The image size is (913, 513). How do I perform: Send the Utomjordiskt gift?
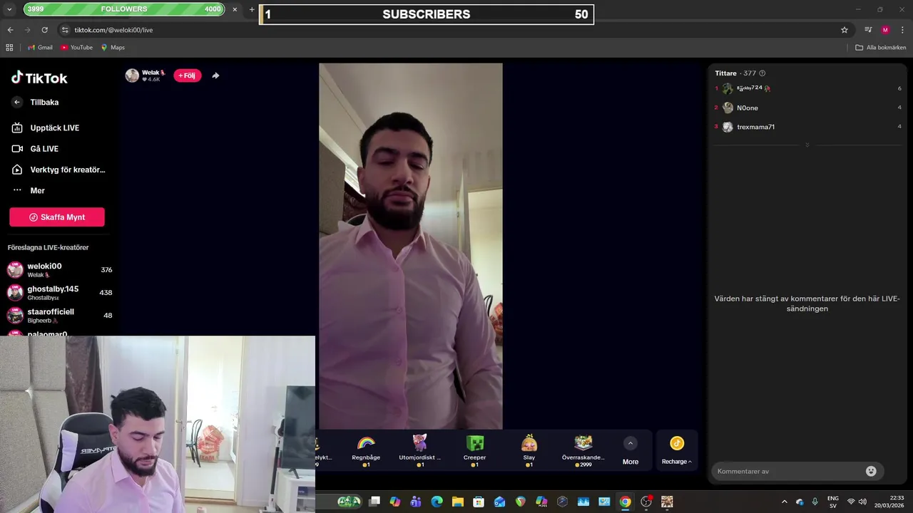coord(420,450)
